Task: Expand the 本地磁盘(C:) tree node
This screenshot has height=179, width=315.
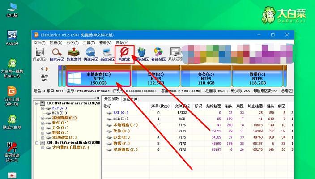Action: tap(43, 118)
